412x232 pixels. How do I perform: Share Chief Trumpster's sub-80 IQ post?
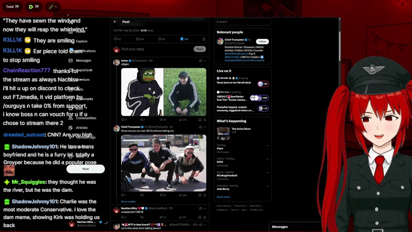click(x=205, y=195)
